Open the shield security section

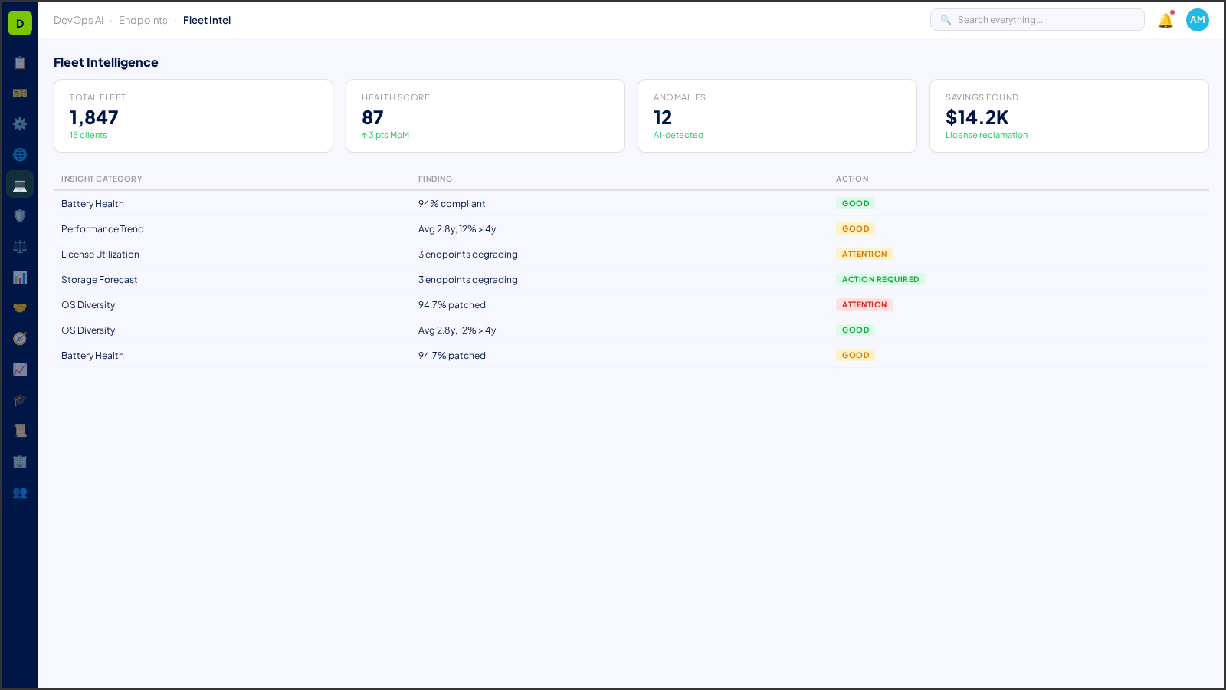pos(20,215)
